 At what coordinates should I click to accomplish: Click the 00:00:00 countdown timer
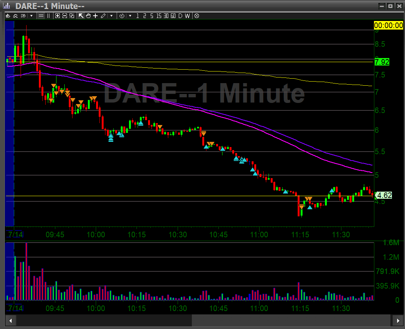pyautogui.click(x=389, y=25)
